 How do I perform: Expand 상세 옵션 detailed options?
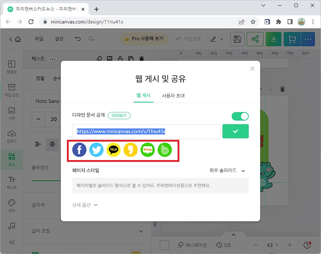85,205
